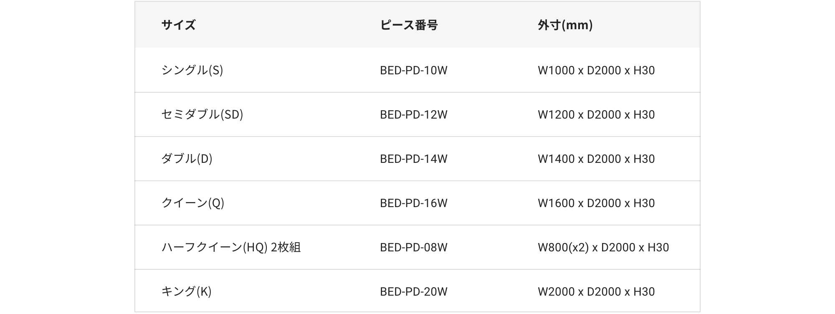835x314 pixels.
Task: Click part number BED-PD-10W
Action: tap(413, 70)
